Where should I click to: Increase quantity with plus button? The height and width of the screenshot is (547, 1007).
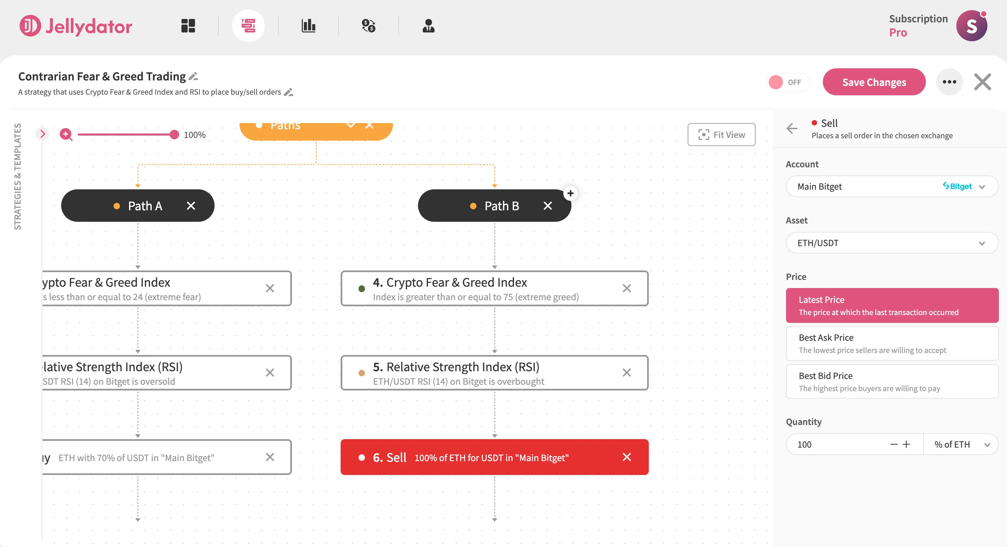pyautogui.click(x=906, y=445)
